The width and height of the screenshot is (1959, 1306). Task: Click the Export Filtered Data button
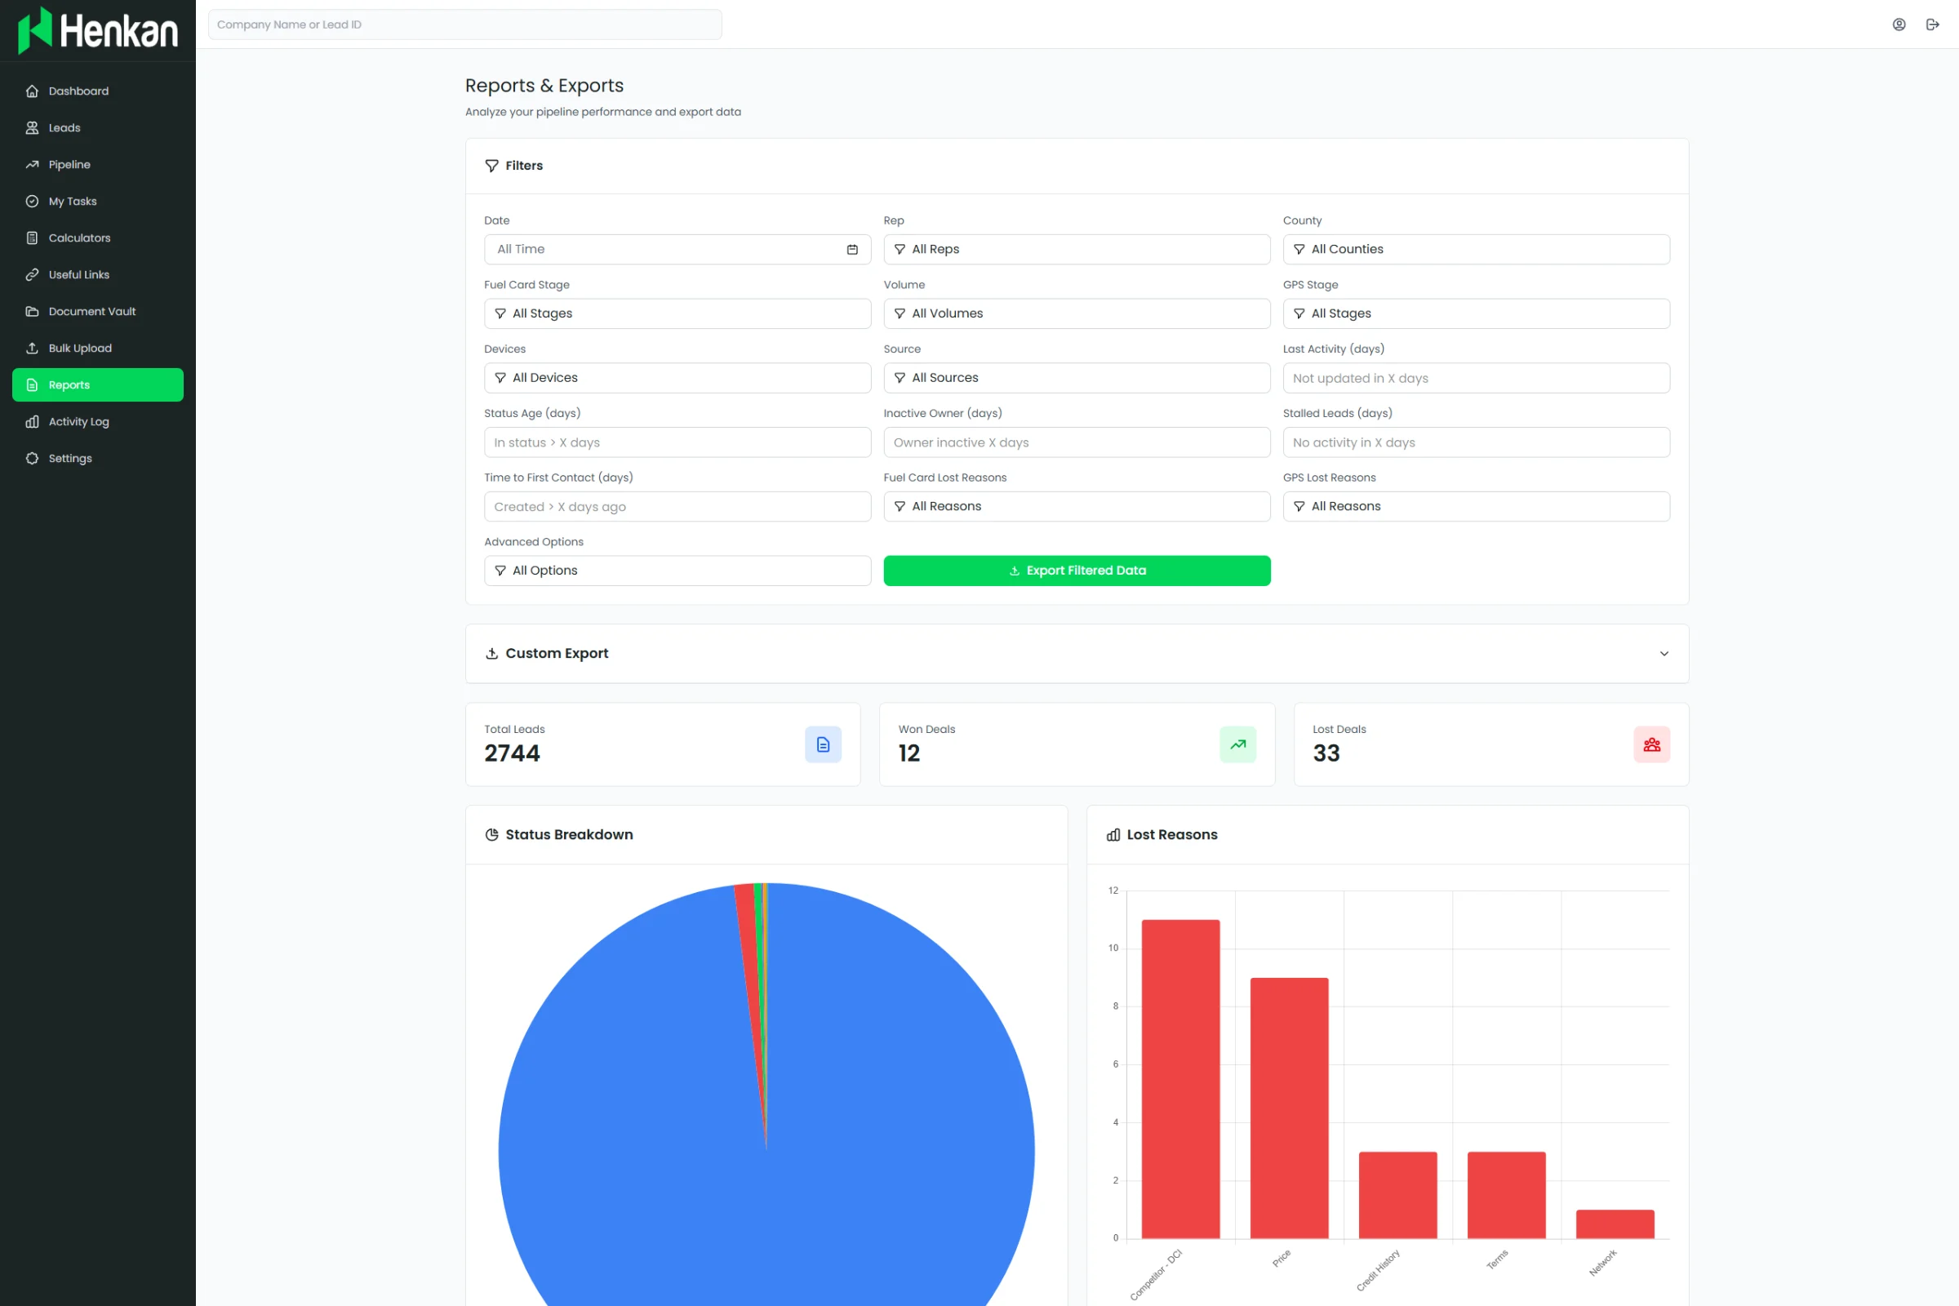[x=1076, y=571]
